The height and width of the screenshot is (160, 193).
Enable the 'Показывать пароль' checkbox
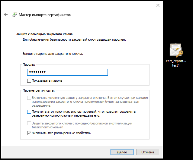tap(29, 81)
